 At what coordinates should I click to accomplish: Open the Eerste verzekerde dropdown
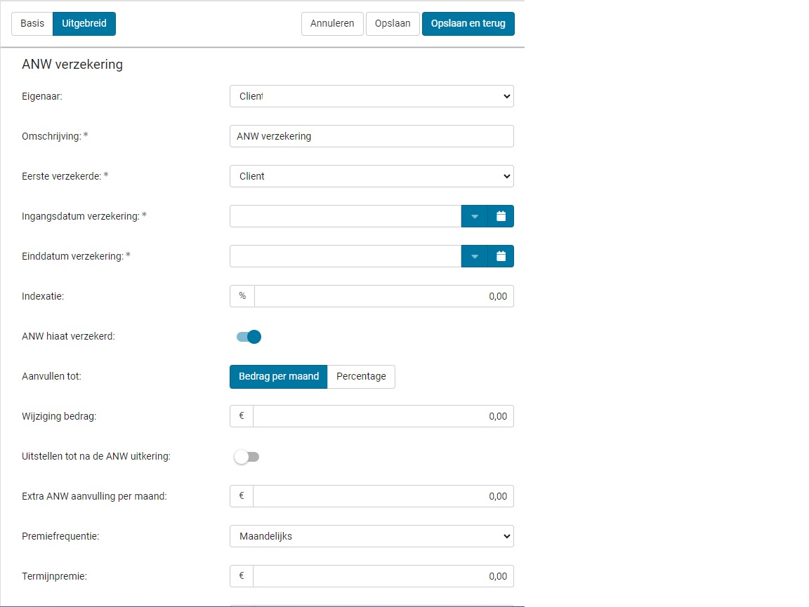coord(371,176)
